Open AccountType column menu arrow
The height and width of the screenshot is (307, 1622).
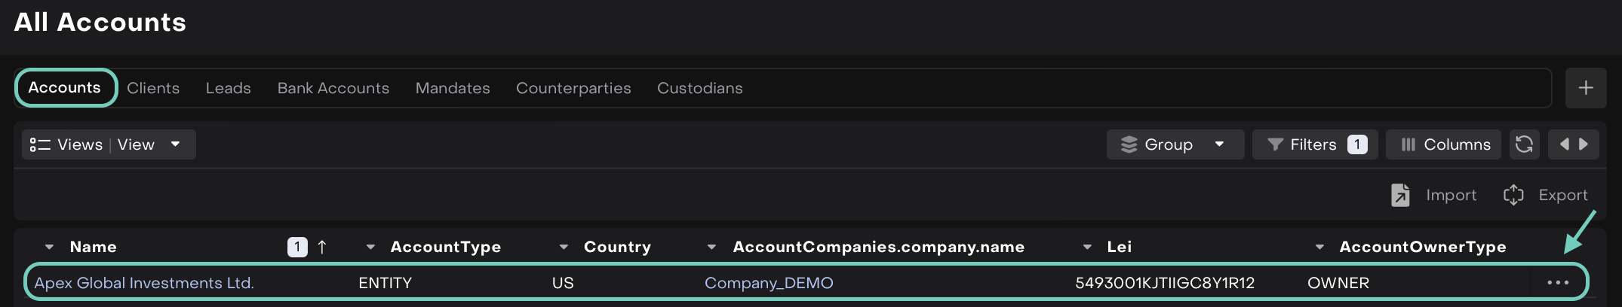pyautogui.click(x=370, y=247)
